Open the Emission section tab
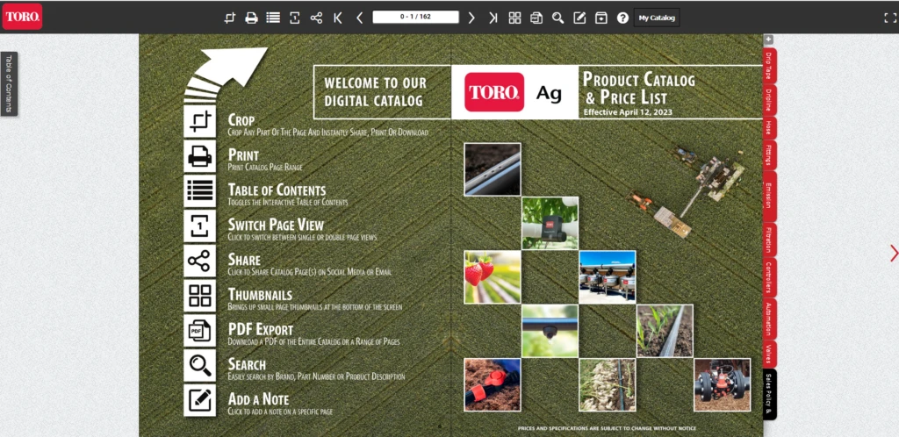Viewport: 899px width, 437px height. click(769, 196)
